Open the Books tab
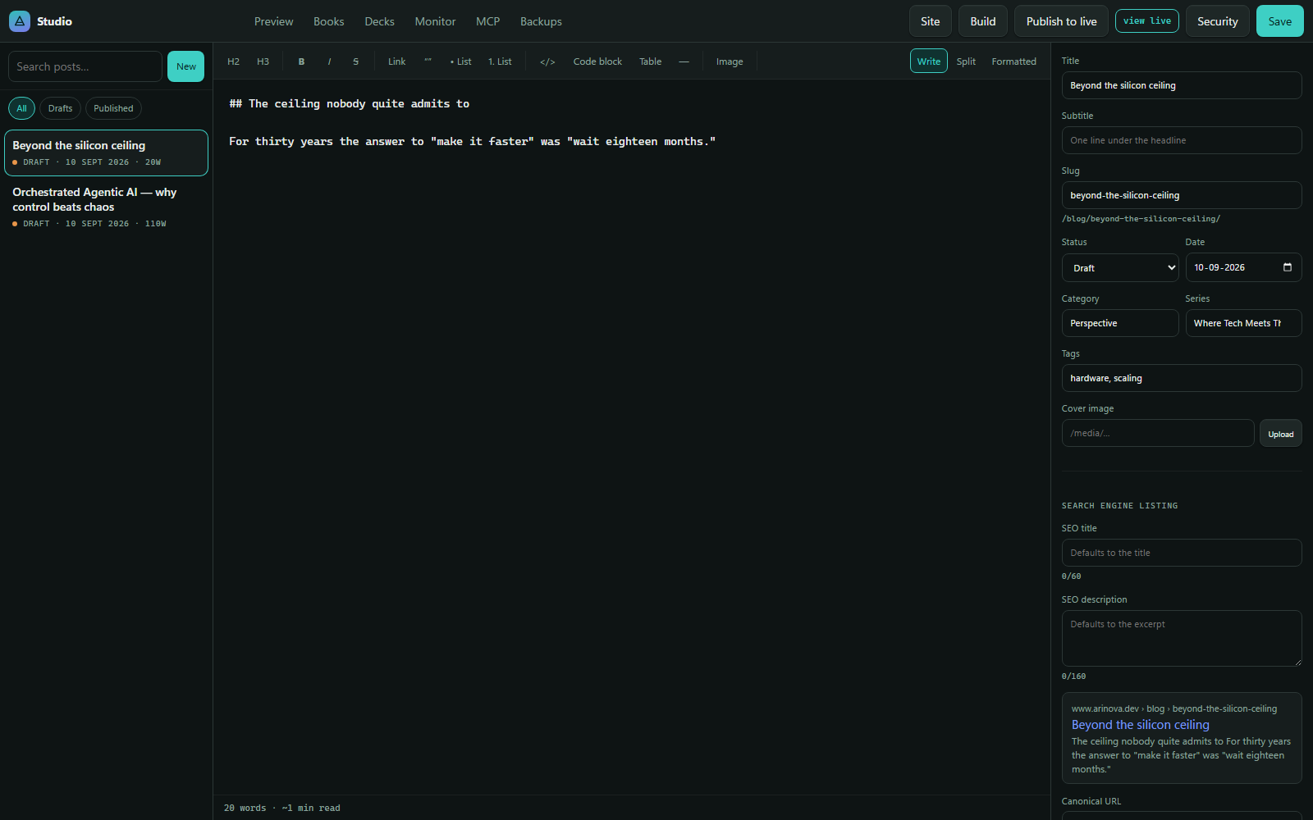 329,21
